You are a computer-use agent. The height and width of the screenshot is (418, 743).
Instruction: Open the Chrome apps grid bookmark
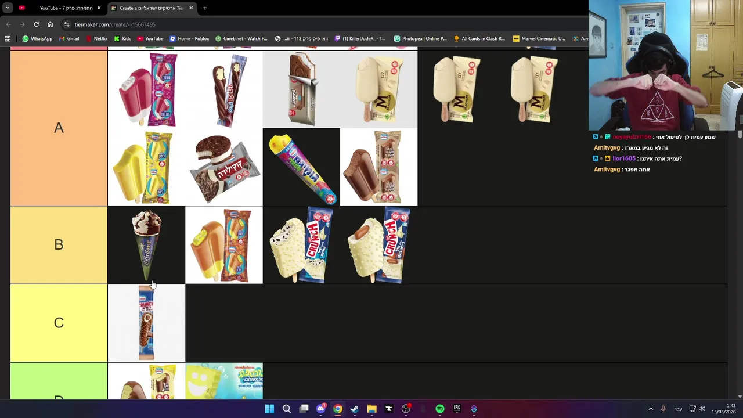(8, 39)
